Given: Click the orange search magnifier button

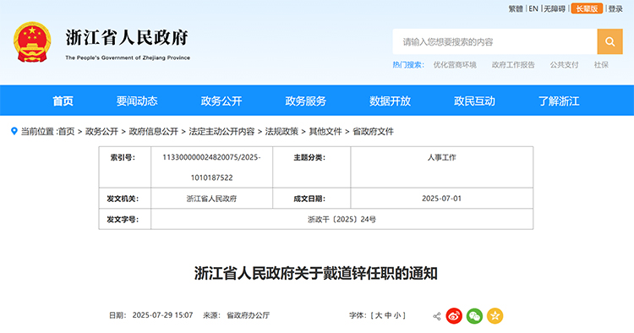Looking at the screenshot, I should 609,41.
